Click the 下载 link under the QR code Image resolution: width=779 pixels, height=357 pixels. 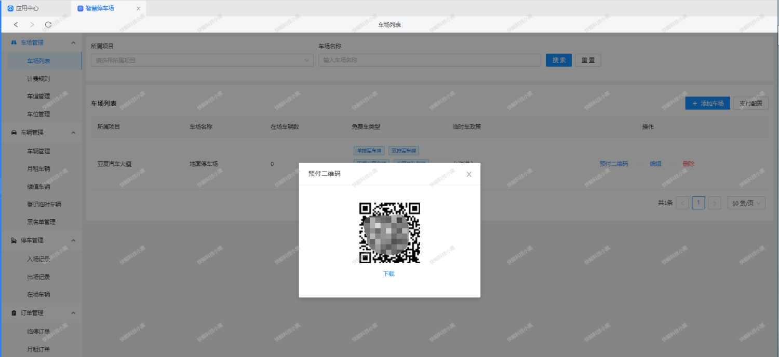pyautogui.click(x=389, y=274)
